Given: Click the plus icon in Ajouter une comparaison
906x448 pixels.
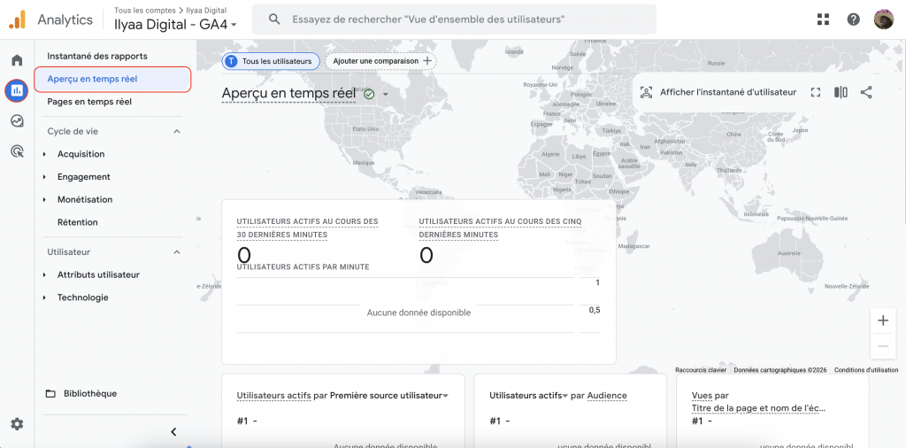Looking at the screenshot, I should 427,61.
